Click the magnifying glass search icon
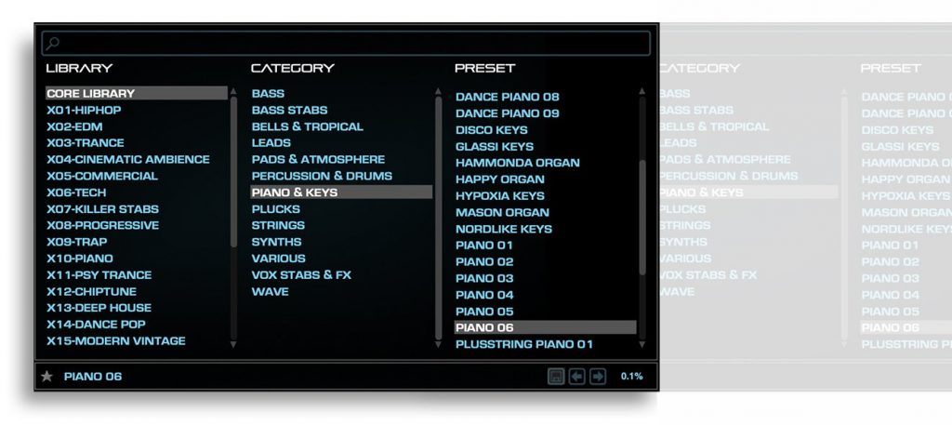Viewport: 952px width, 425px height. pyautogui.click(x=53, y=44)
